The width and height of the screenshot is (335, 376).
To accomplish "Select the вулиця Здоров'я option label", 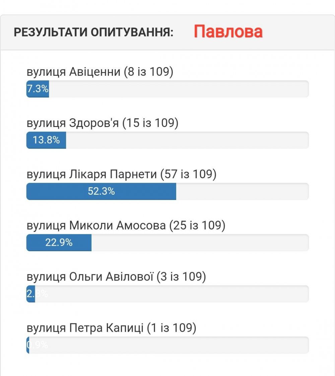I will [103, 123].
